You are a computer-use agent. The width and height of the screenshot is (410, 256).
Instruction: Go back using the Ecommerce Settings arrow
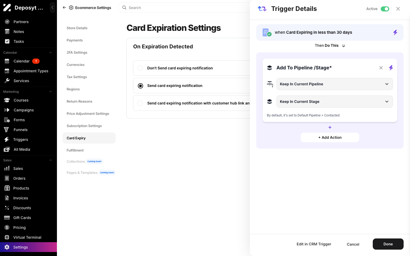pos(64,8)
